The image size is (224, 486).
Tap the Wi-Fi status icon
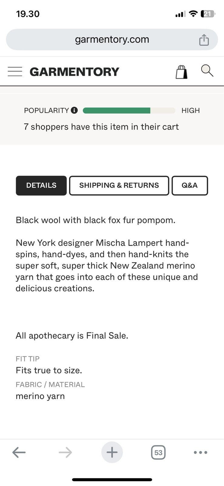tap(193, 14)
